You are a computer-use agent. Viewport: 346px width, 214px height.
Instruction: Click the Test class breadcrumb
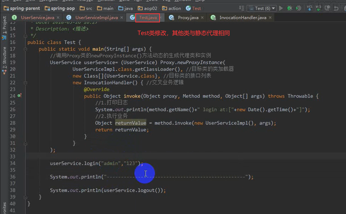click(194, 8)
